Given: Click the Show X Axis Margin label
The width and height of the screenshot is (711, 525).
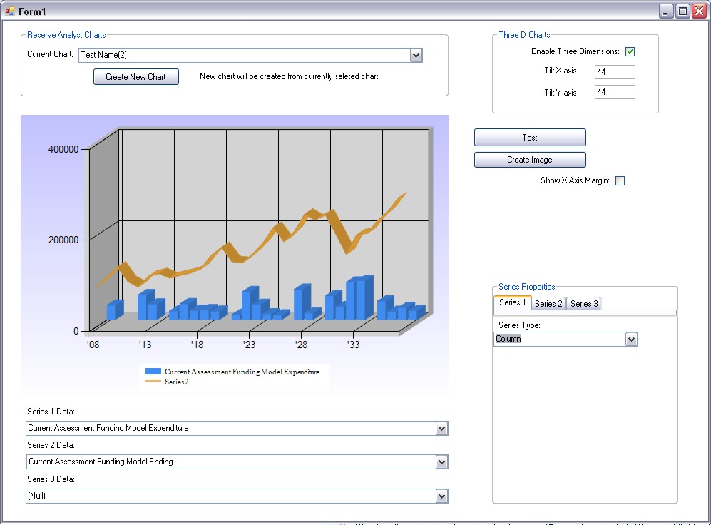Looking at the screenshot, I should [x=575, y=180].
